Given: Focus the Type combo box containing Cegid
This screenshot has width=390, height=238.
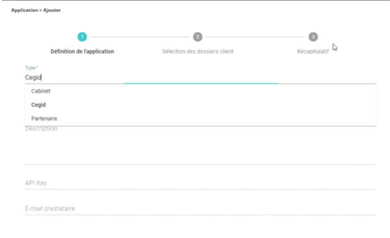Looking at the screenshot, I should point(201,78).
